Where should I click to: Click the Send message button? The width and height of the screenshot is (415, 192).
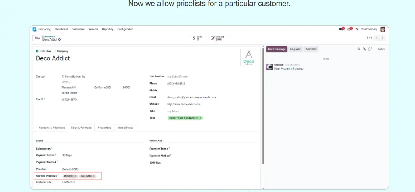277,49
